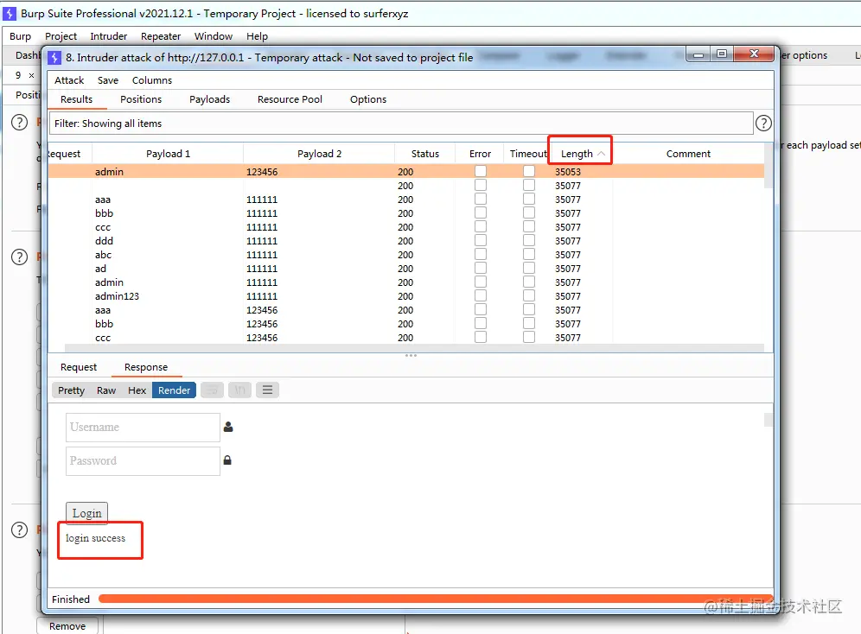This screenshot has height=634, width=861.
Task: Maximize the Intruder attack window
Action: coord(722,54)
